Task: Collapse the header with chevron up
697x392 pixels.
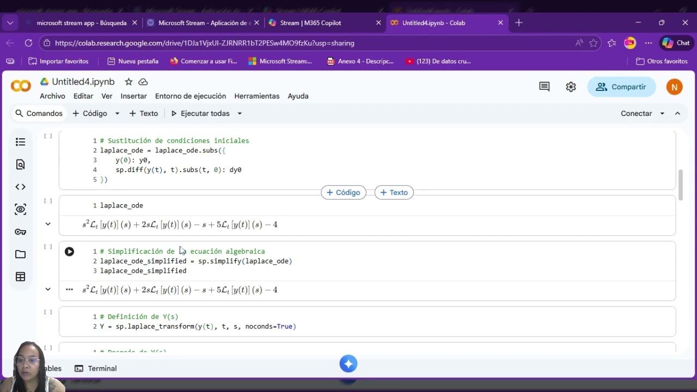Action: 678,113
